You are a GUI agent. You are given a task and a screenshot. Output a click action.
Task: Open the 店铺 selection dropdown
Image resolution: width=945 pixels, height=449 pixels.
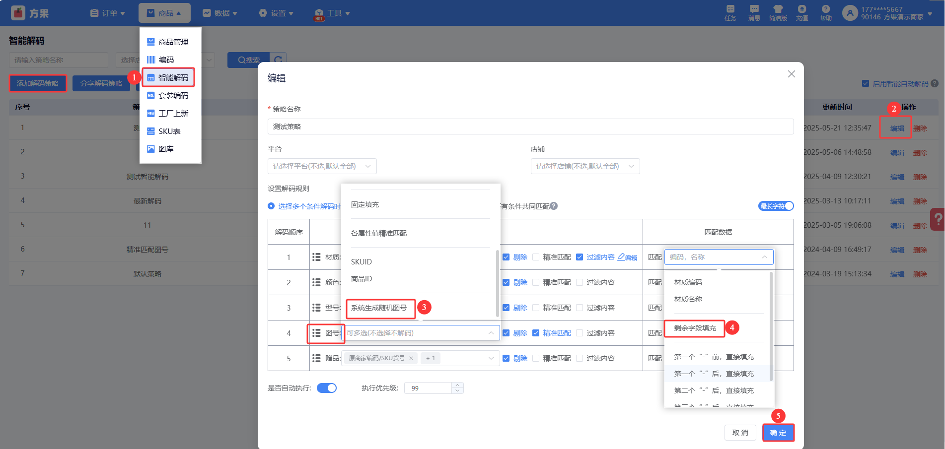(x=585, y=166)
